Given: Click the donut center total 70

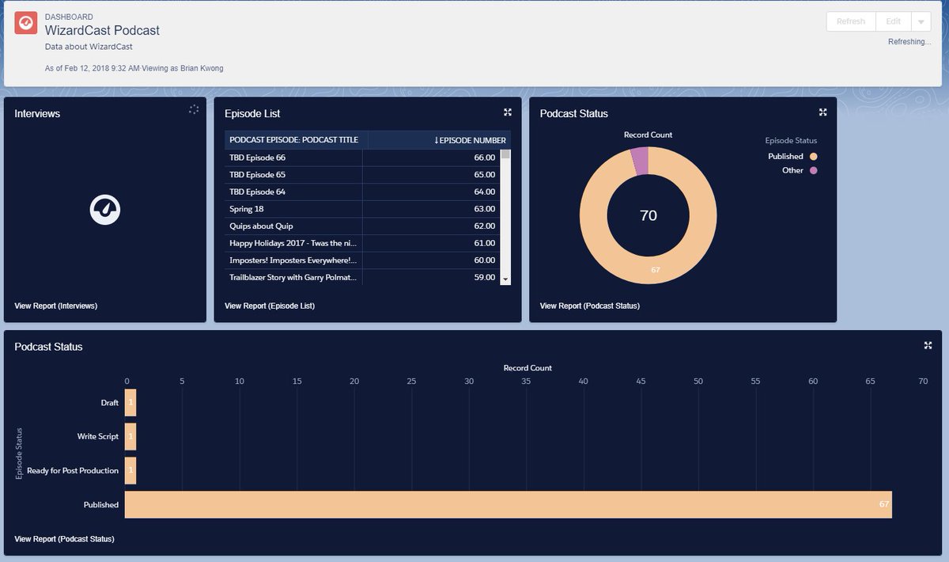Looking at the screenshot, I should 648,215.
